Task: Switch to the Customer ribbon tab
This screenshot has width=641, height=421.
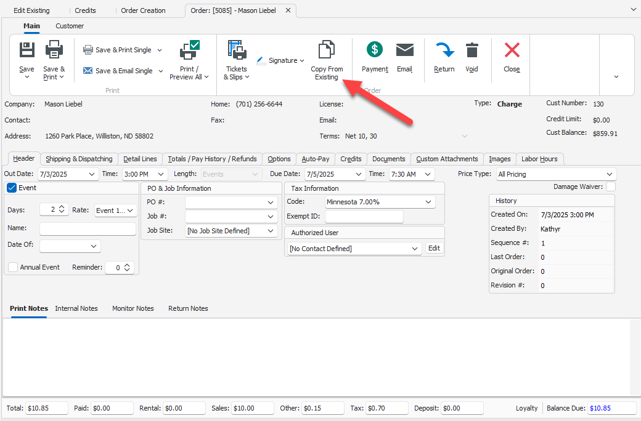Action: 70,26
